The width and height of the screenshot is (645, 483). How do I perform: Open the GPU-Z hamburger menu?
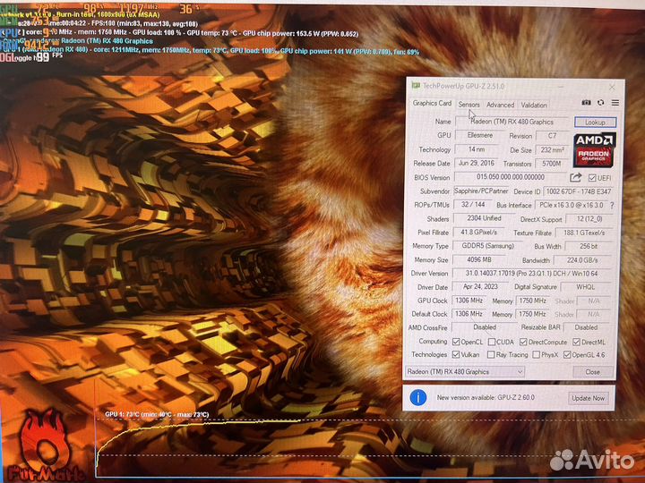point(615,104)
